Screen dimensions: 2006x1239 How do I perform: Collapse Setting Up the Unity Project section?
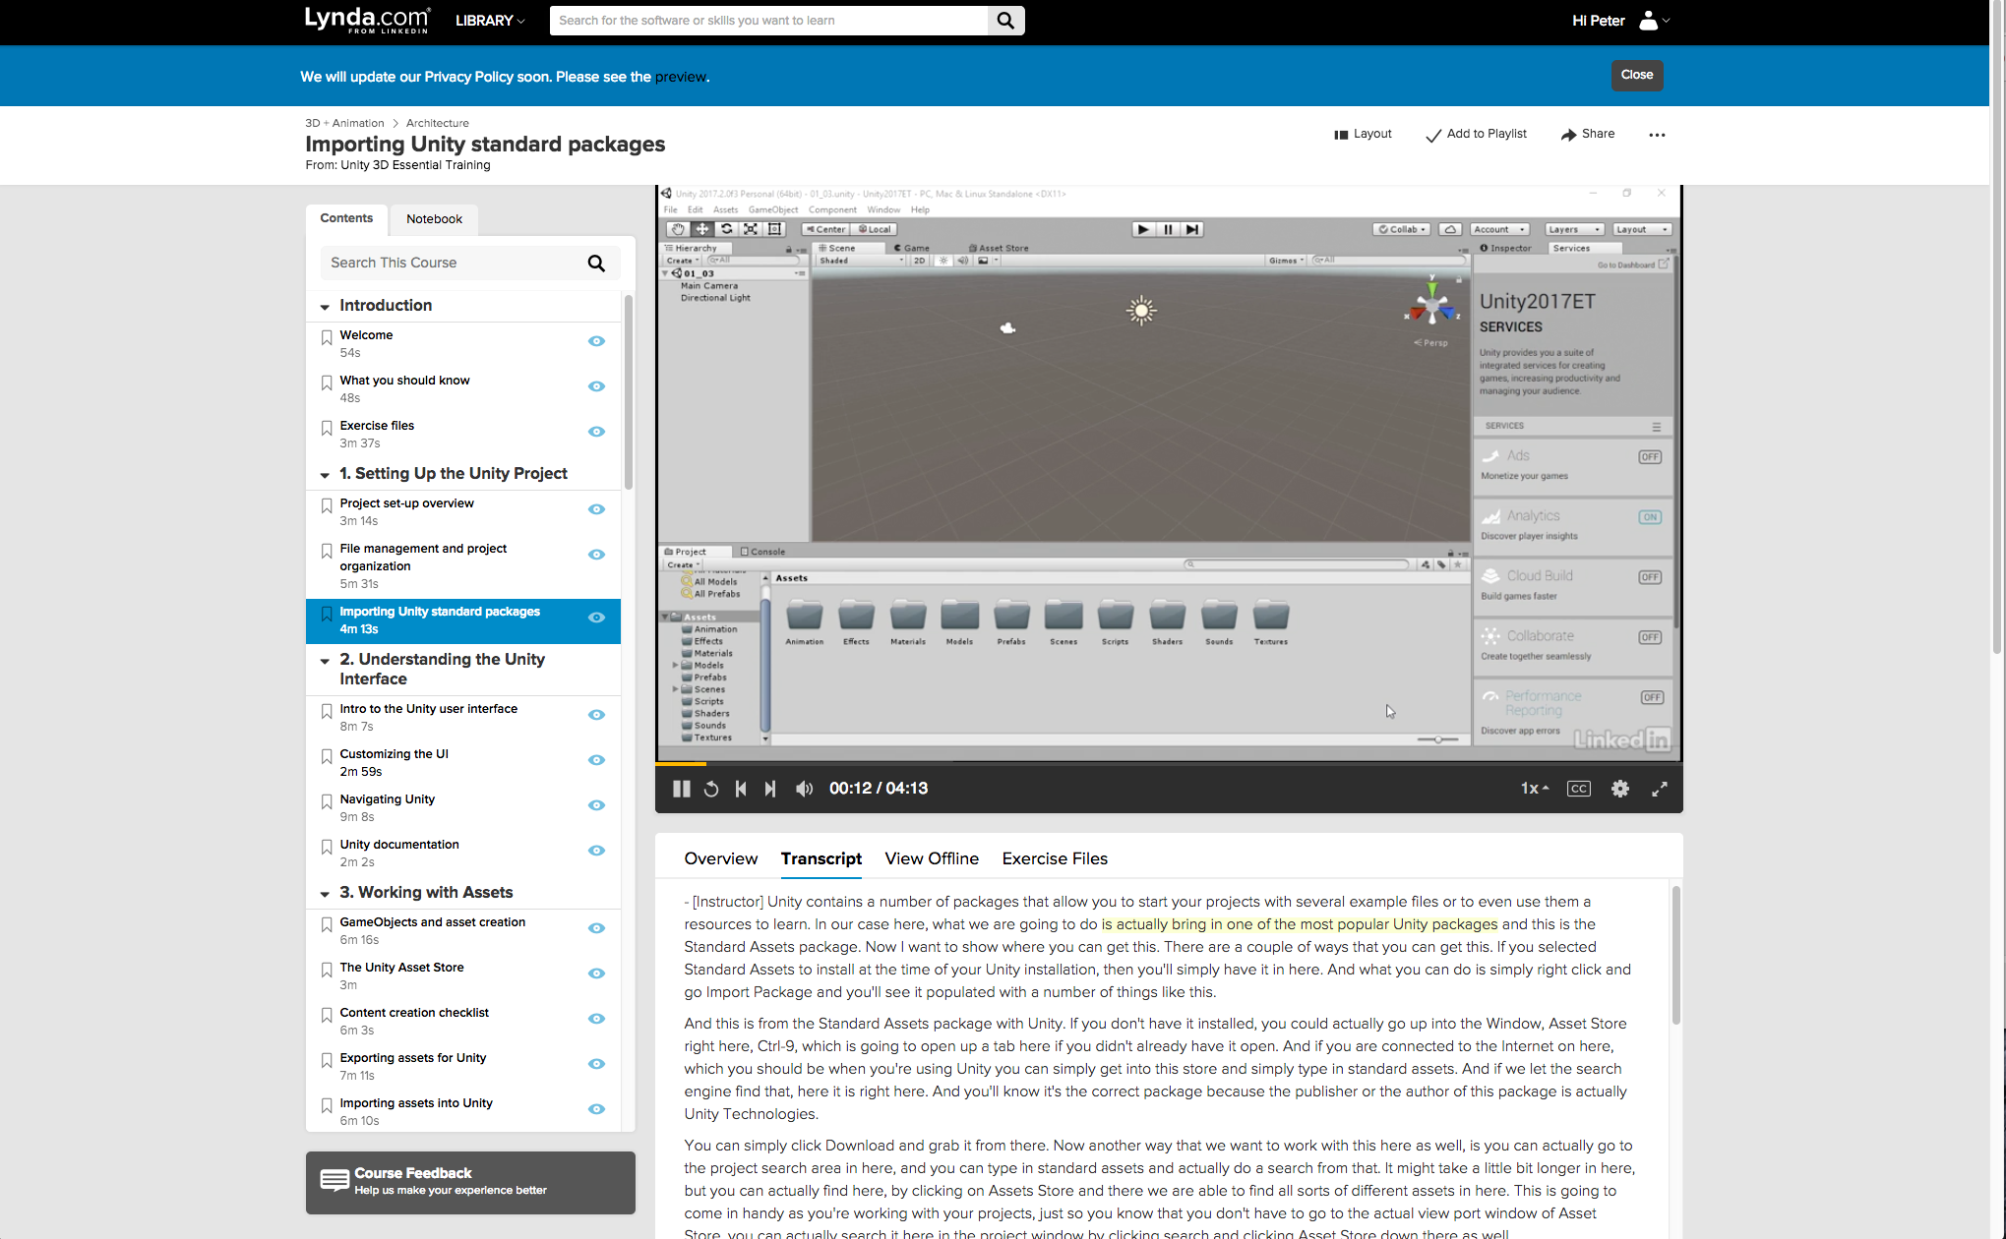pyautogui.click(x=325, y=475)
